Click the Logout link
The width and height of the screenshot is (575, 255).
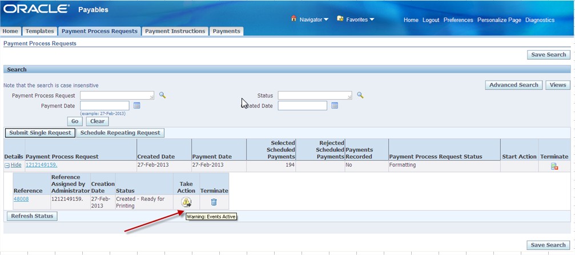pyautogui.click(x=431, y=20)
